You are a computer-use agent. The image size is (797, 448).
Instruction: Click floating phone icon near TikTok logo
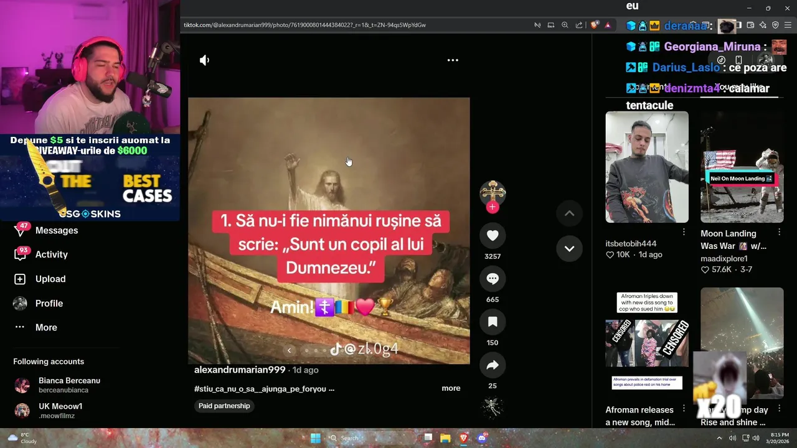point(738,60)
